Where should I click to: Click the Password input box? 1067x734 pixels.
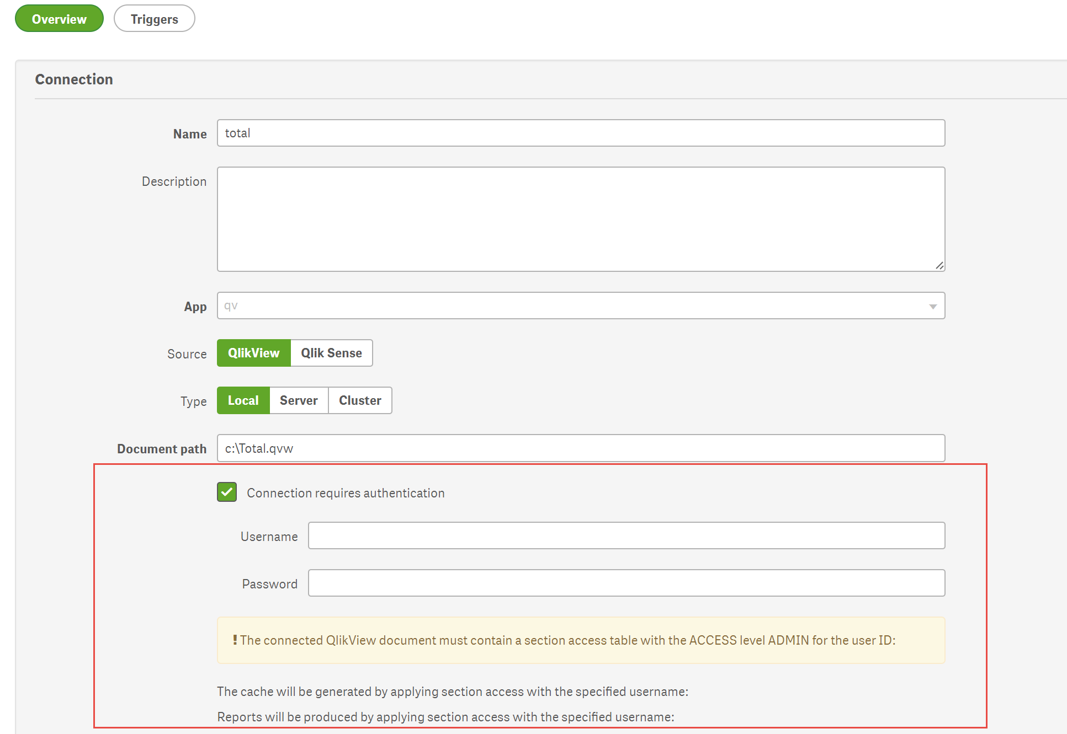[627, 583]
